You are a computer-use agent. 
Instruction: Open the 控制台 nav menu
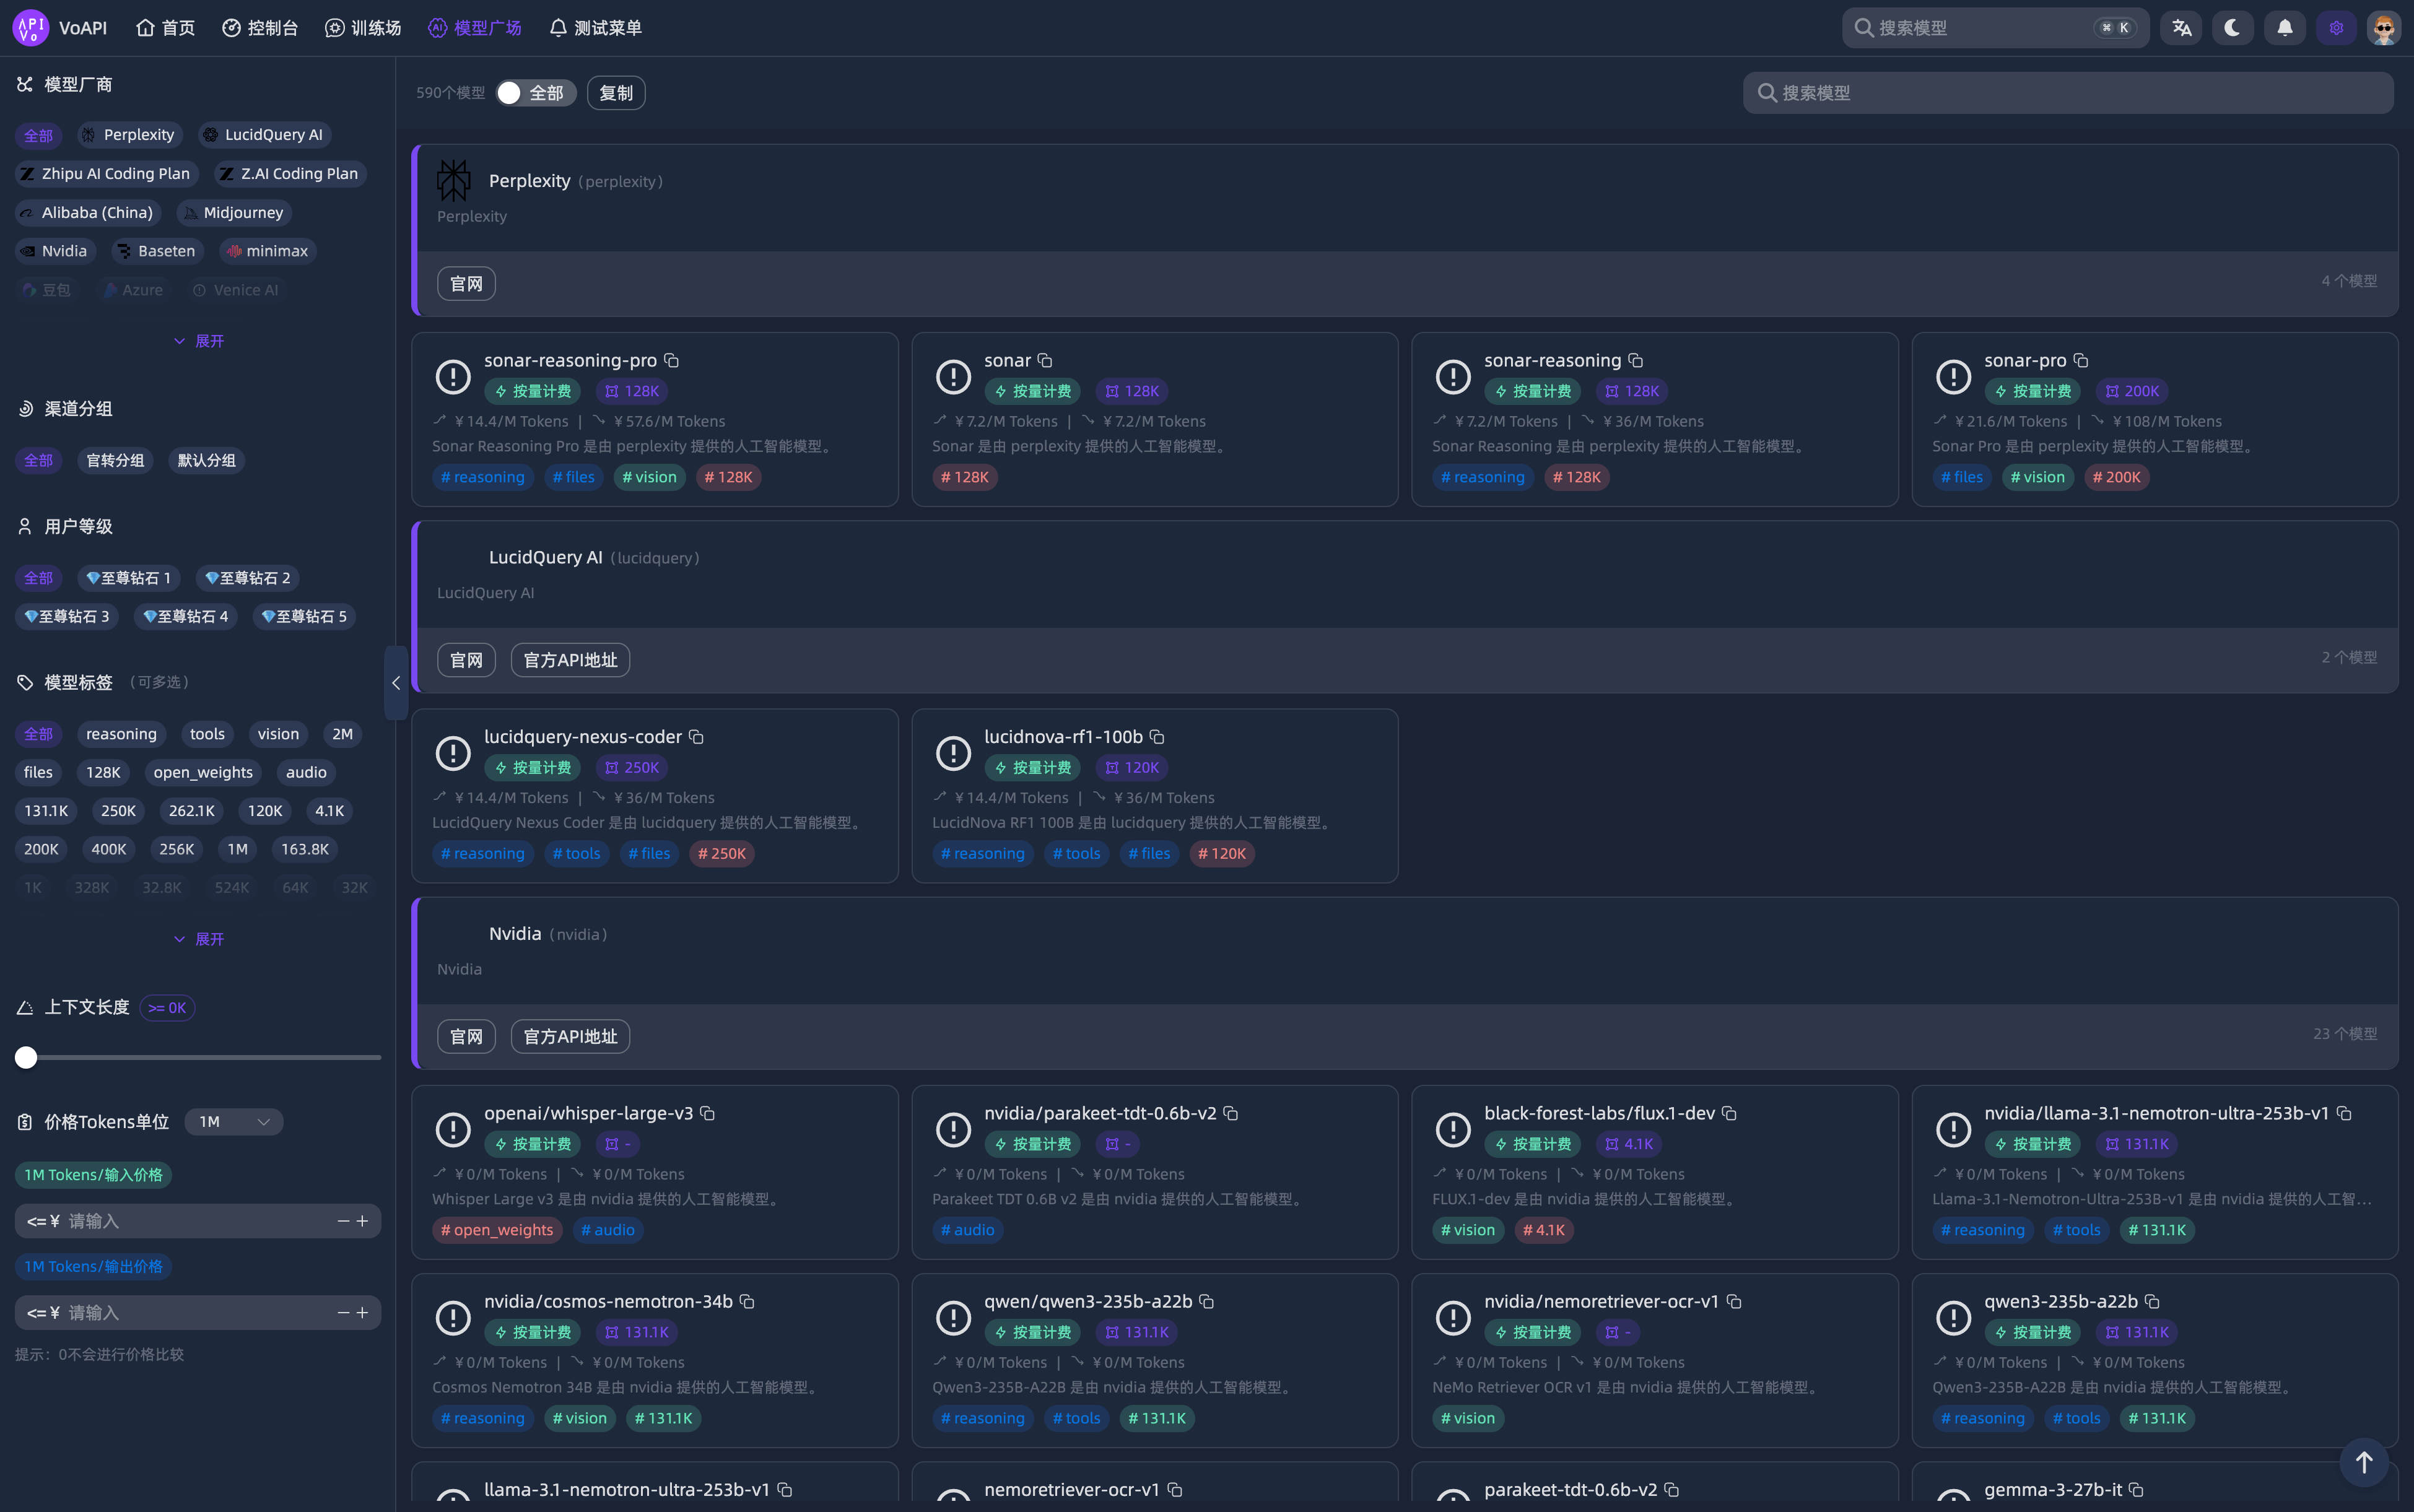[260, 28]
